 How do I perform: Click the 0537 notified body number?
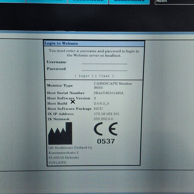[106, 141]
